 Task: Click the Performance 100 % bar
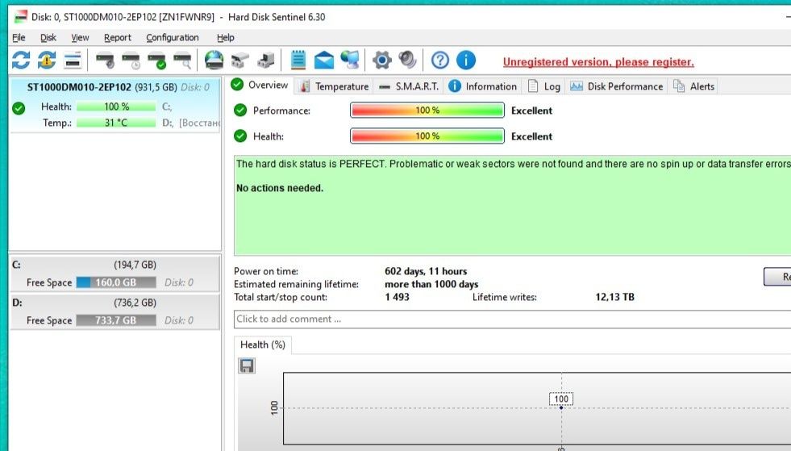point(427,110)
